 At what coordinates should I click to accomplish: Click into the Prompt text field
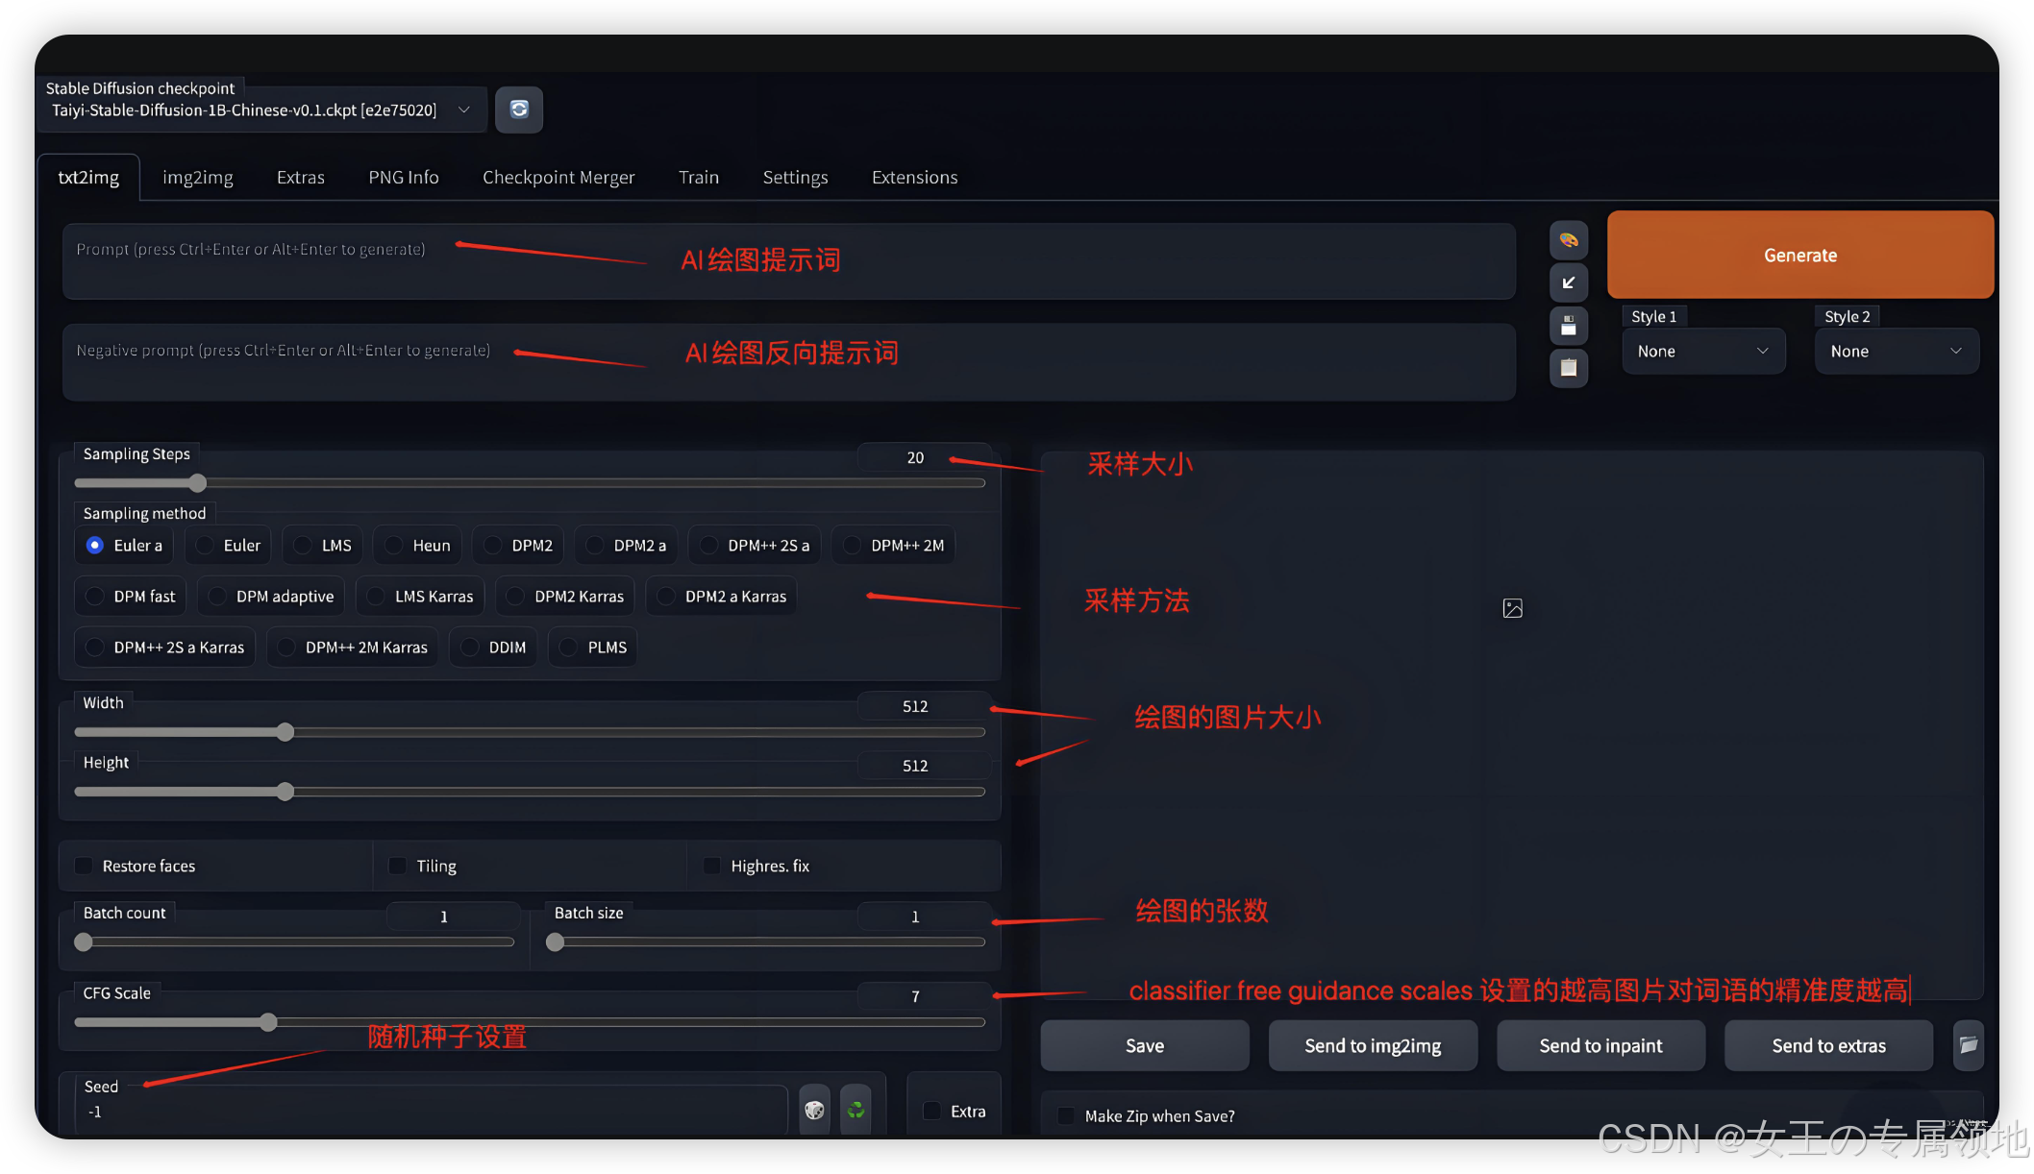[x=789, y=261]
